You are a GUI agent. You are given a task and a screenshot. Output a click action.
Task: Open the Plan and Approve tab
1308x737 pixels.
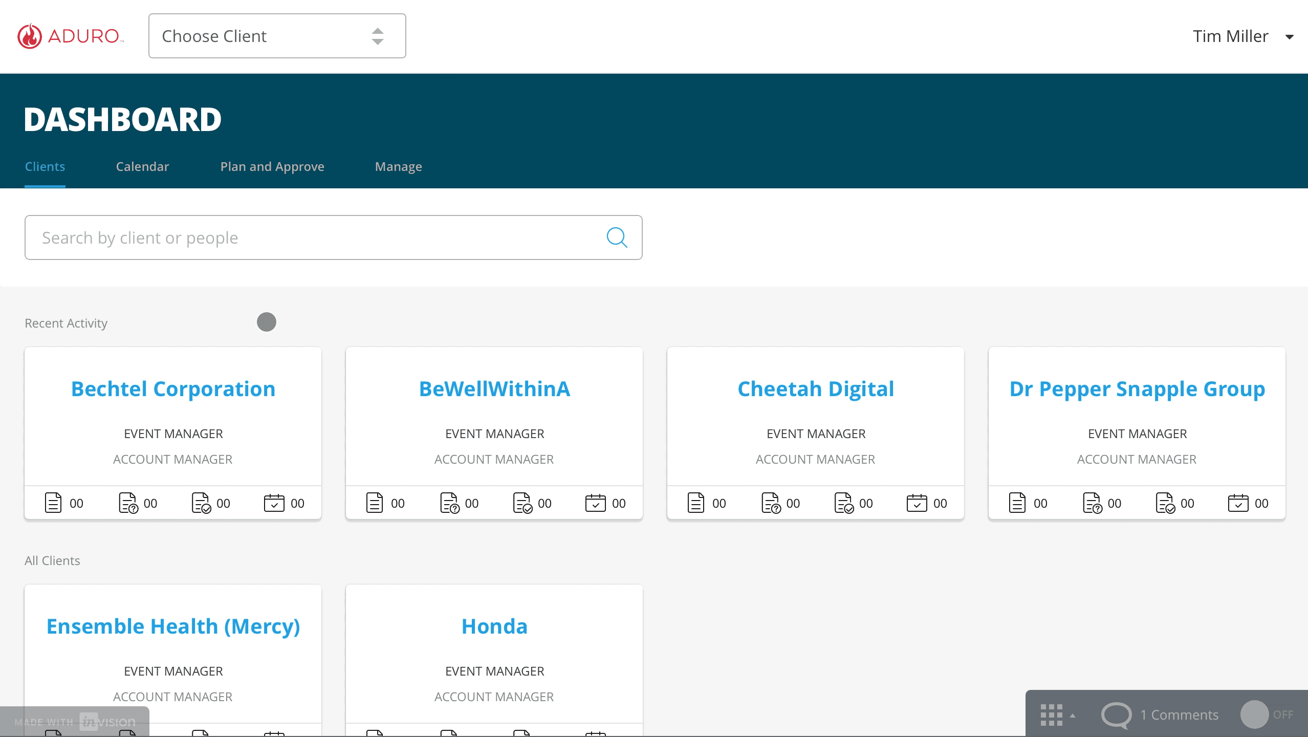tap(272, 167)
